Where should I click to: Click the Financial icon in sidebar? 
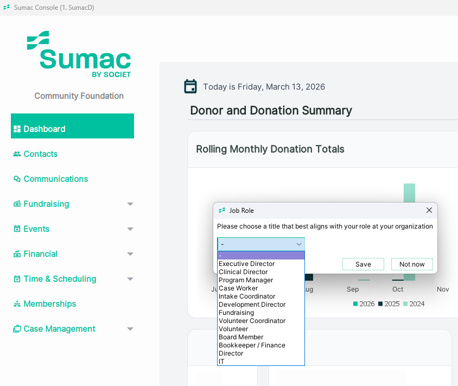coord(17,254)
